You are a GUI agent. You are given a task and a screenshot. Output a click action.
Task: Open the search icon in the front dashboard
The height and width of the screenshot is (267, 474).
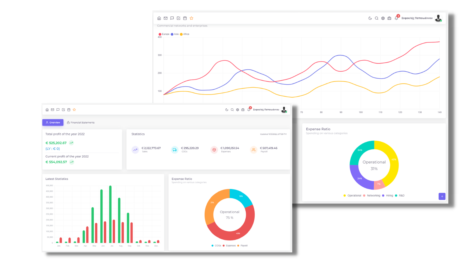pyautogui.click(x=232, y=110)
